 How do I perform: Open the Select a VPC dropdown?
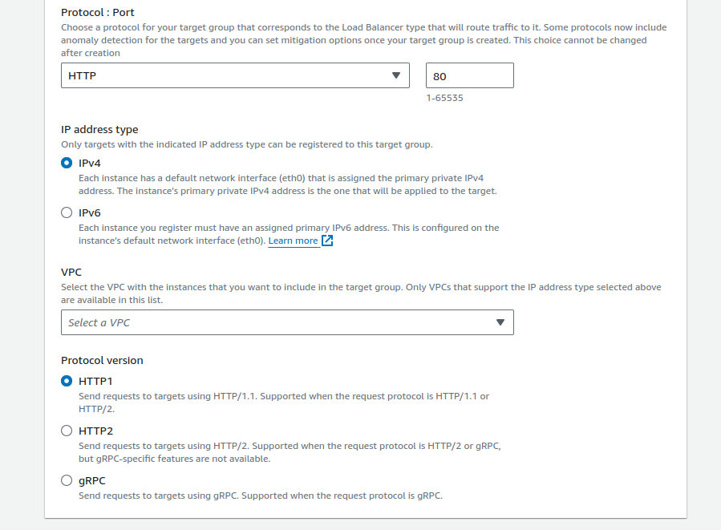coord(286,322)
